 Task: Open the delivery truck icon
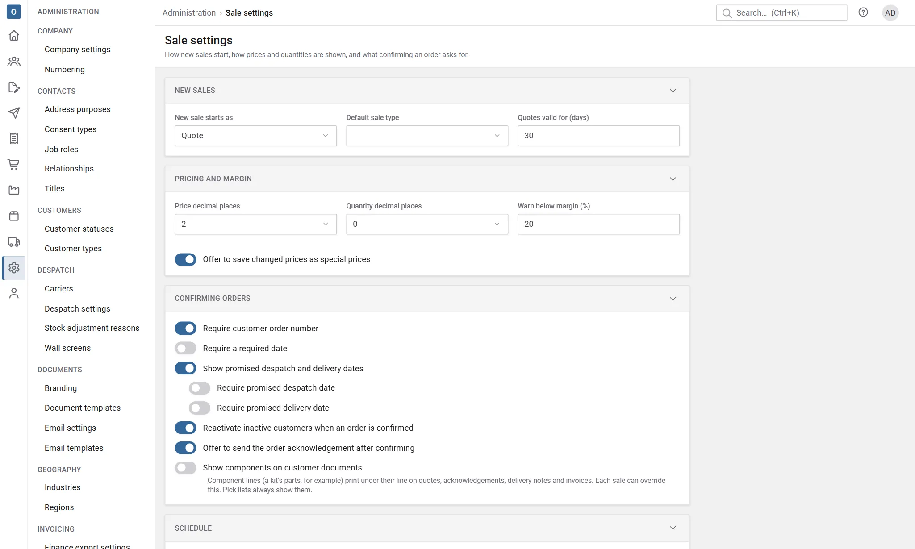tap(14, 242)
